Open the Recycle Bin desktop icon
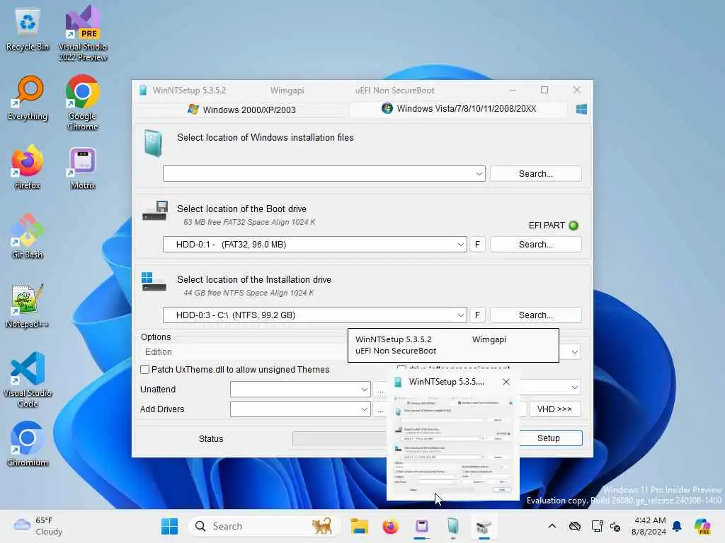 point(28,30)
